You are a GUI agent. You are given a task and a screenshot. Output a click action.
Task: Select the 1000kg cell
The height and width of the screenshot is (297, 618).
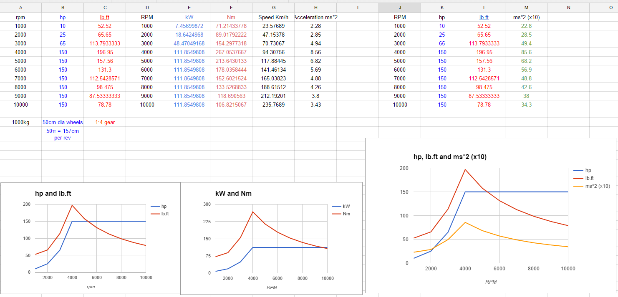pyautogui.click(x=21, y=122)
